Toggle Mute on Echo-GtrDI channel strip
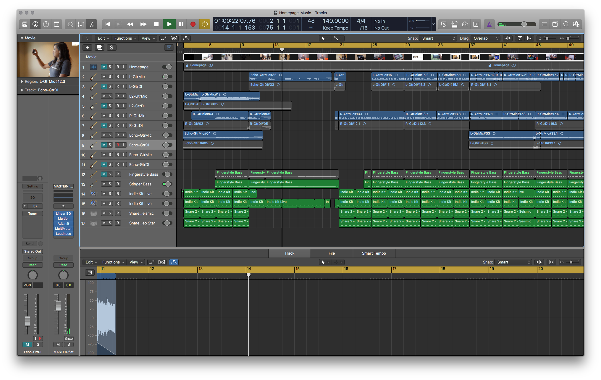601x380 pixels. tap(28, 345)
